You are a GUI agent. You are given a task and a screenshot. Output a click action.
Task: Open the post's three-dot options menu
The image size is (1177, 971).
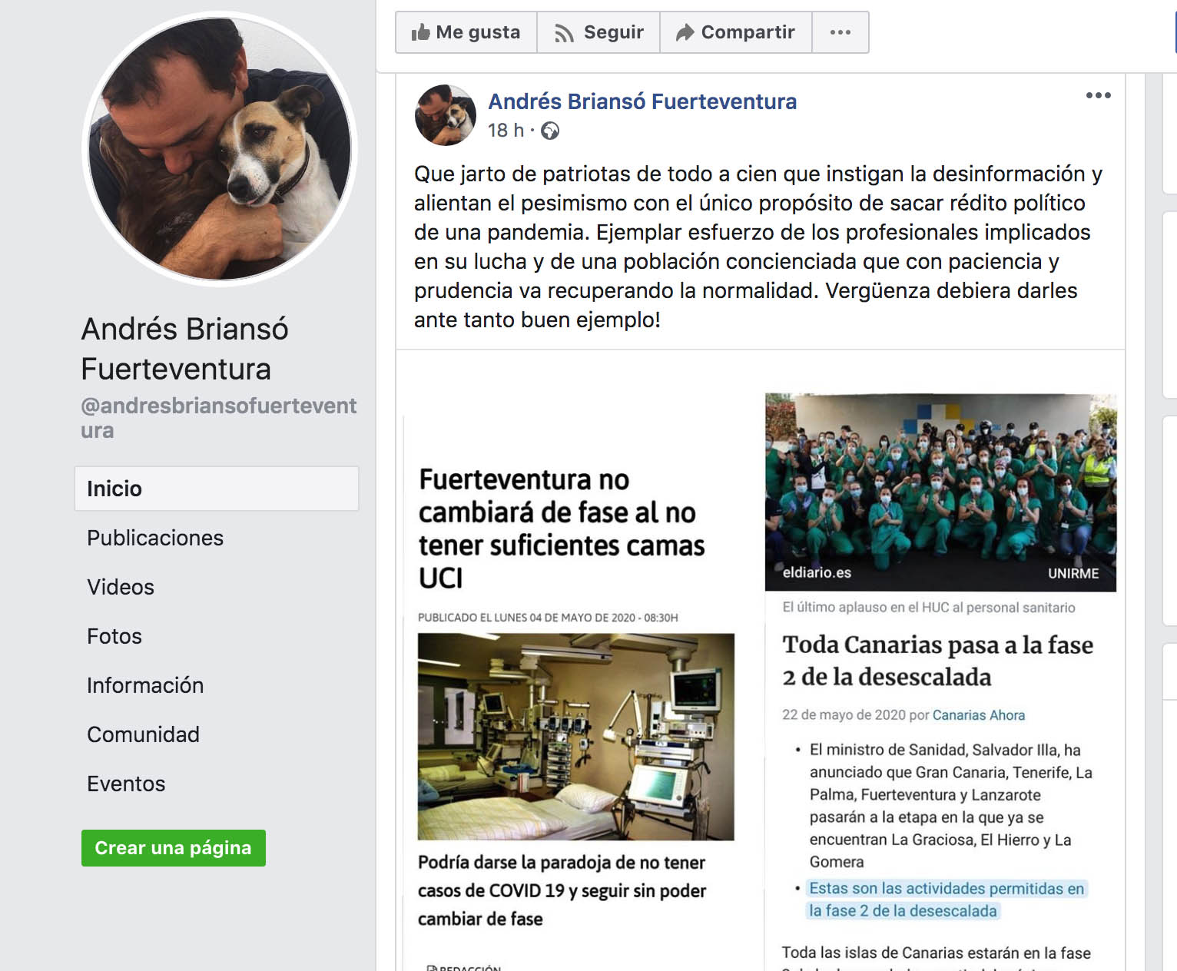[1098, 95]
